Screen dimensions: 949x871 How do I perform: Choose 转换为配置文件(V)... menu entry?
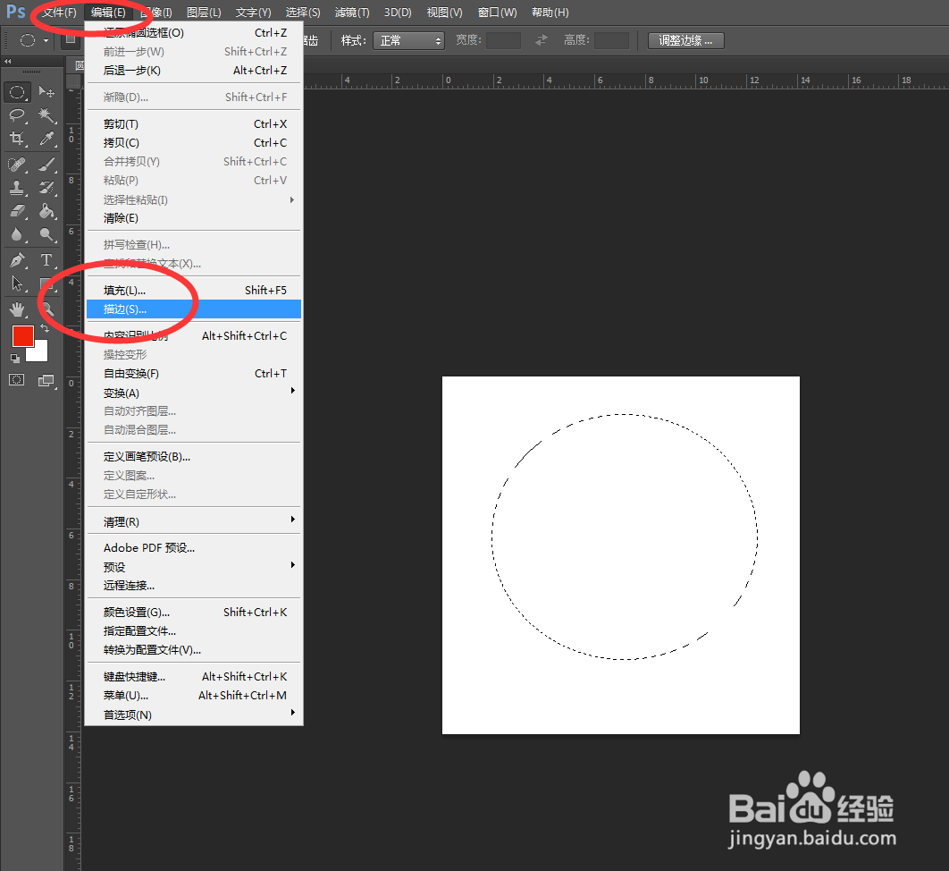click(194, 650)
